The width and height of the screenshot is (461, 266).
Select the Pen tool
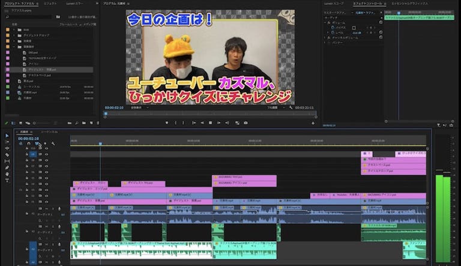click(7, 167)
